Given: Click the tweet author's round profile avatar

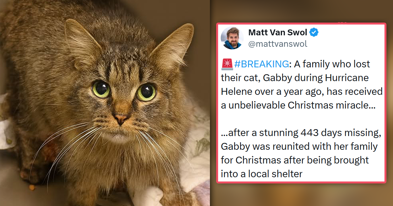Looking at the screenshot, I should (232, 38).
